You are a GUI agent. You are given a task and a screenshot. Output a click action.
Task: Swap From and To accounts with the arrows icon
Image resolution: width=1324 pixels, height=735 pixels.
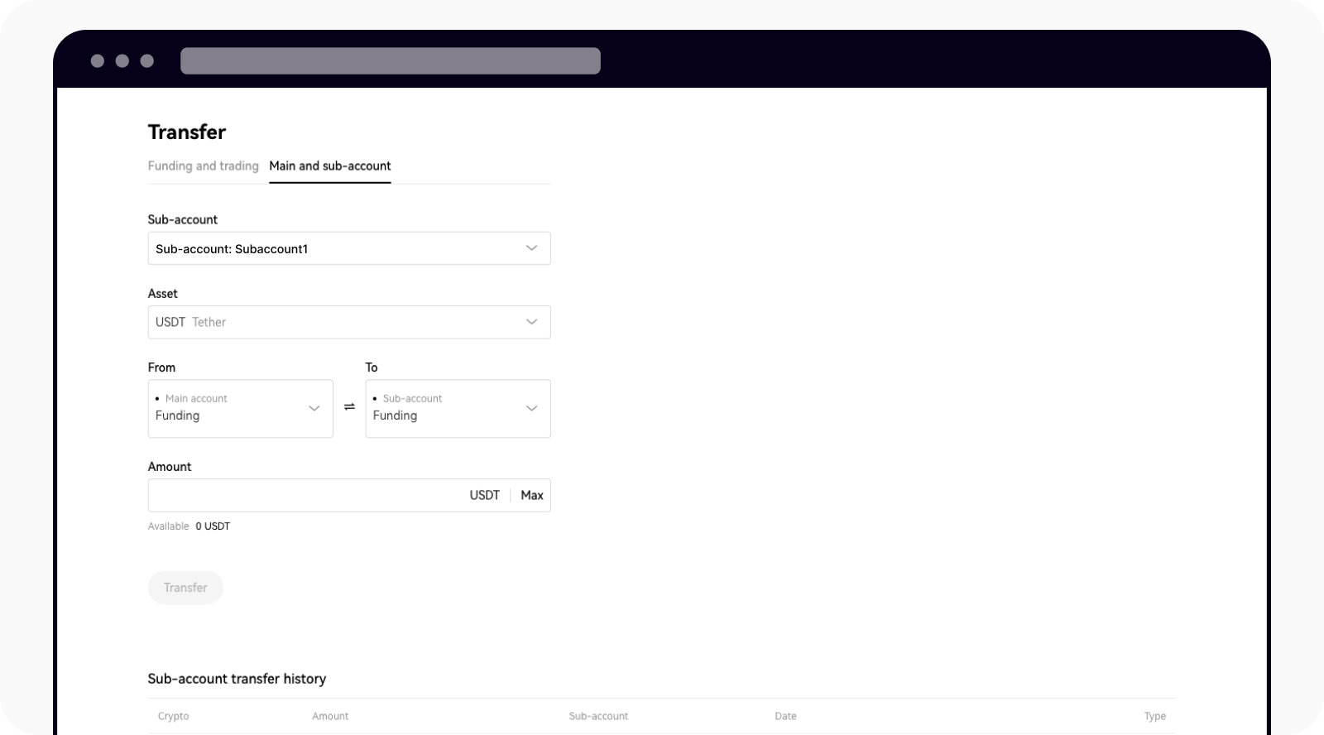349,407
